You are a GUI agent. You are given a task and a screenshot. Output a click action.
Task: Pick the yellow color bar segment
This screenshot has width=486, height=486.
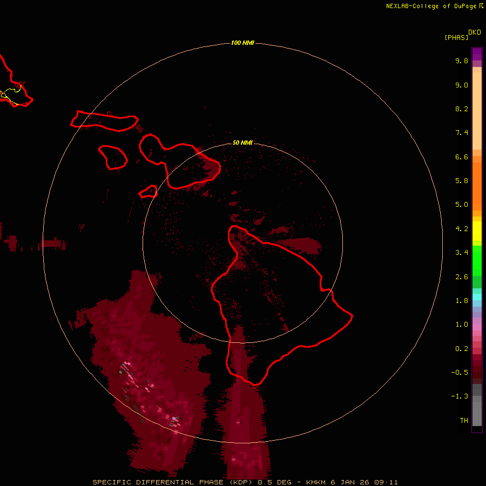point(477,231)
